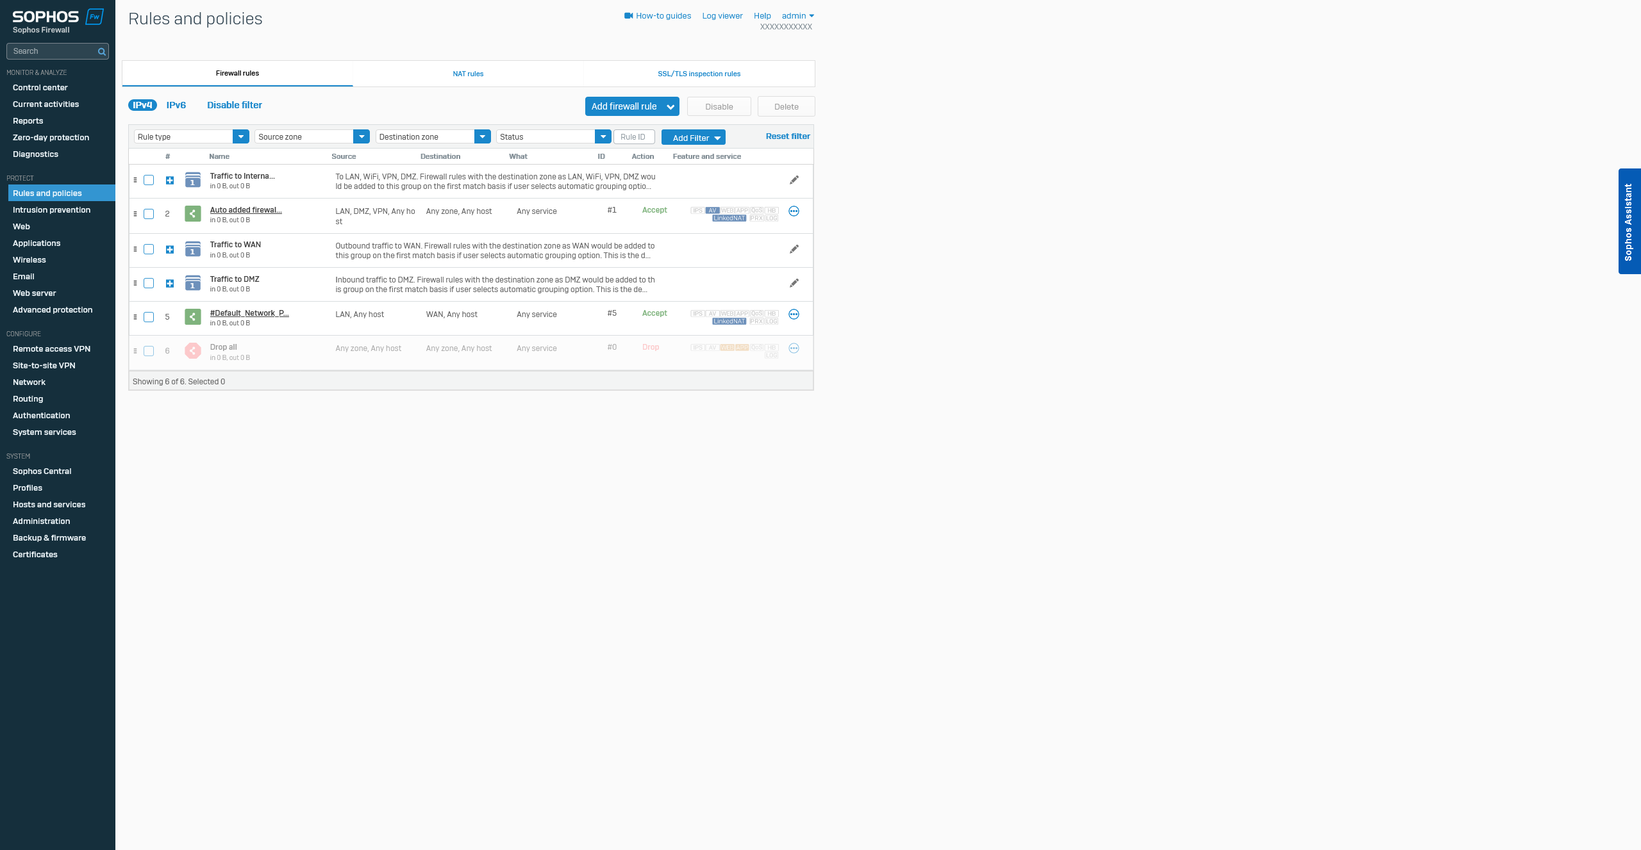Open the admin user menu

(x=797, y=16)
